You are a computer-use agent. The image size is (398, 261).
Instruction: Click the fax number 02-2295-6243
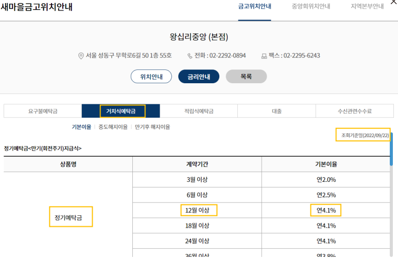[x=302, y=55]
